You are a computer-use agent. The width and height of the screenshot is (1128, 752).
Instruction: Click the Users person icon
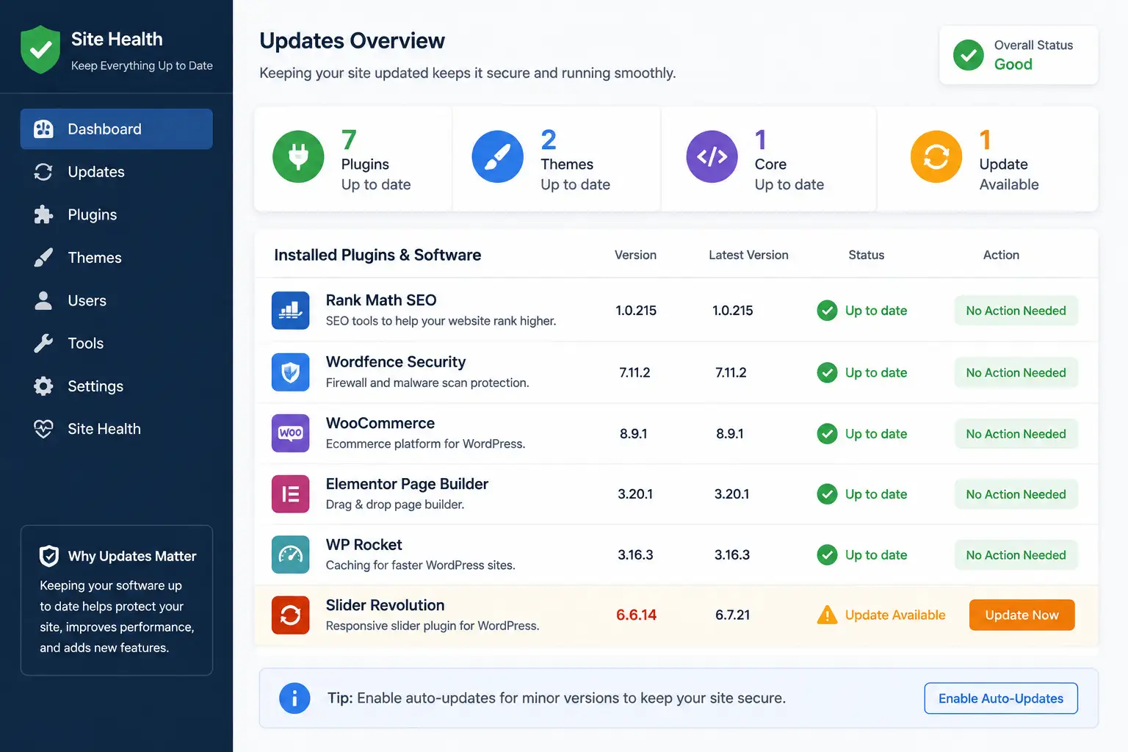pyautogui.click(x=43, y=300)
